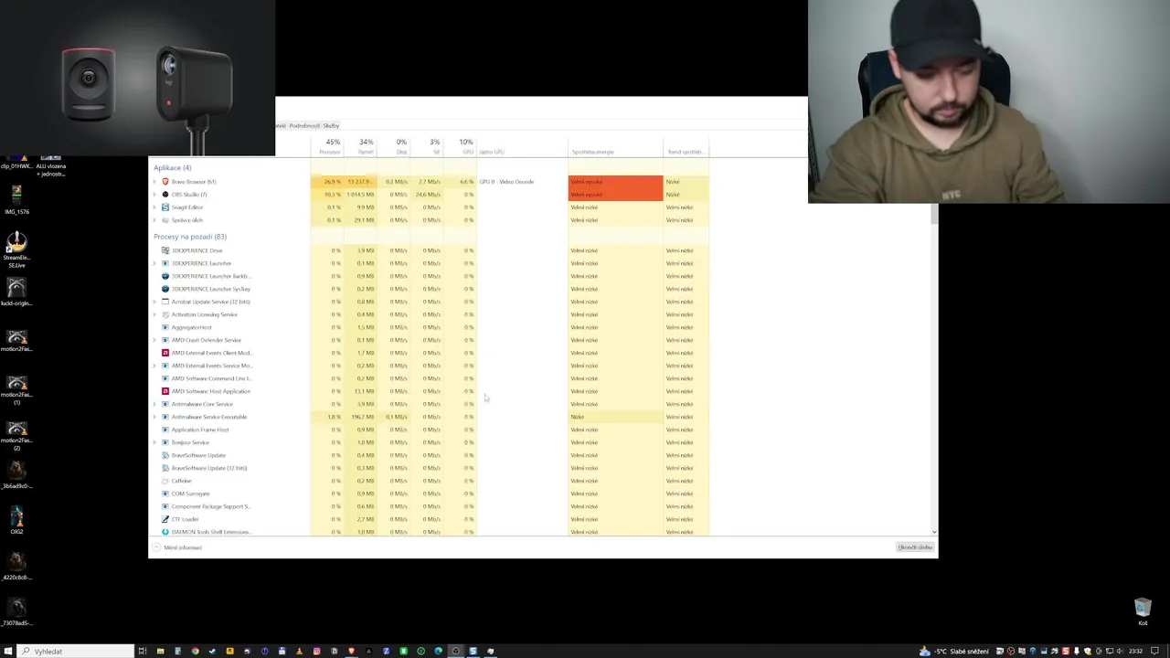
Task: Click the Snagit Editor process icon
Action: point(165,207)
